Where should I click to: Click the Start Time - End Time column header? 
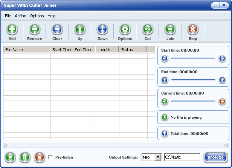73,50
